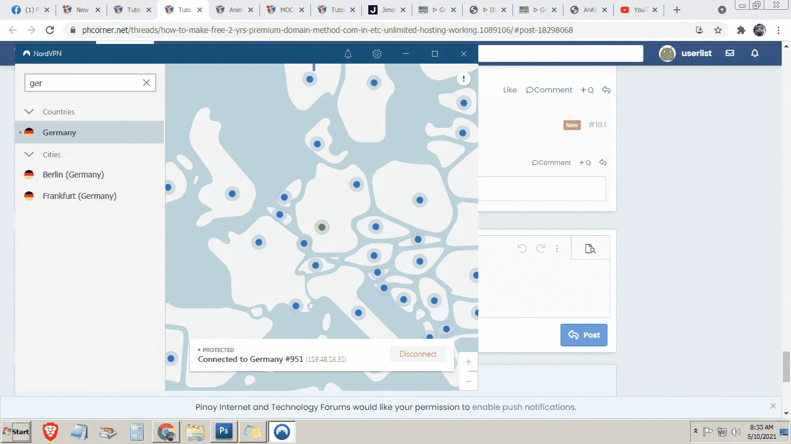Open the #18.1 post permalink

[598, 124]
